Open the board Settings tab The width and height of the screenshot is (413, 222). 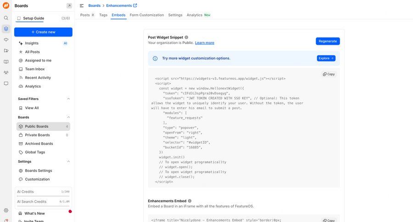(175, 15)
